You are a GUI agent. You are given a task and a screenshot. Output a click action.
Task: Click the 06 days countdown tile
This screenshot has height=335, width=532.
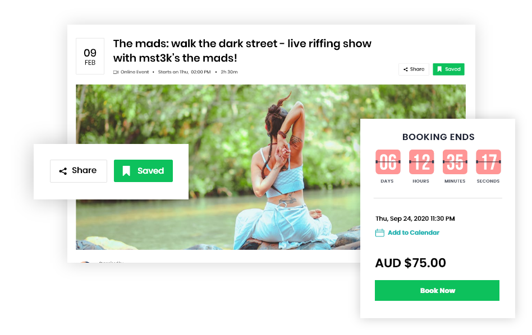[x=388, y=162]
